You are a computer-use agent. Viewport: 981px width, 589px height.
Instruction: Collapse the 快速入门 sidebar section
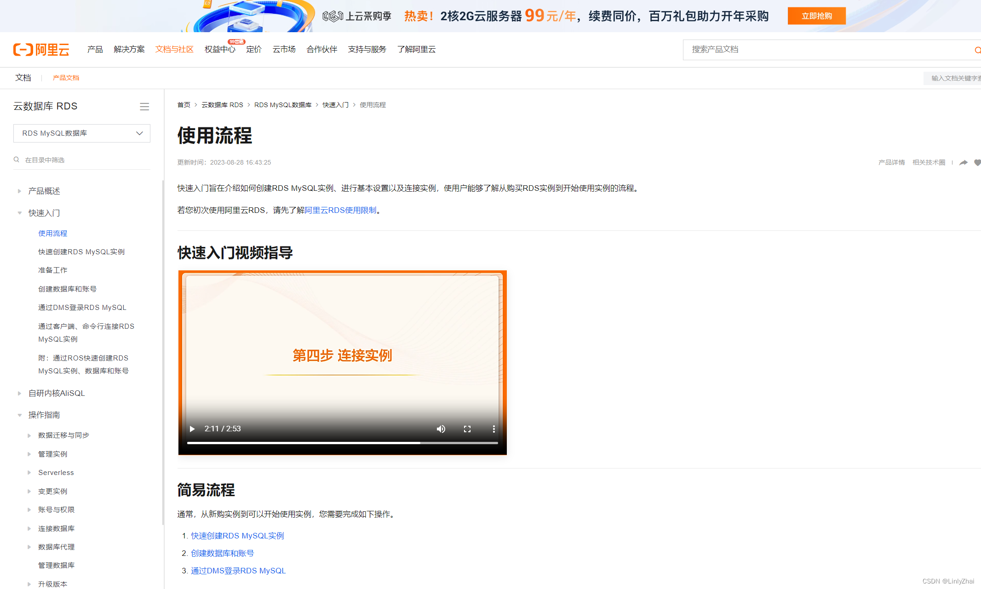(x=19, y=213)
